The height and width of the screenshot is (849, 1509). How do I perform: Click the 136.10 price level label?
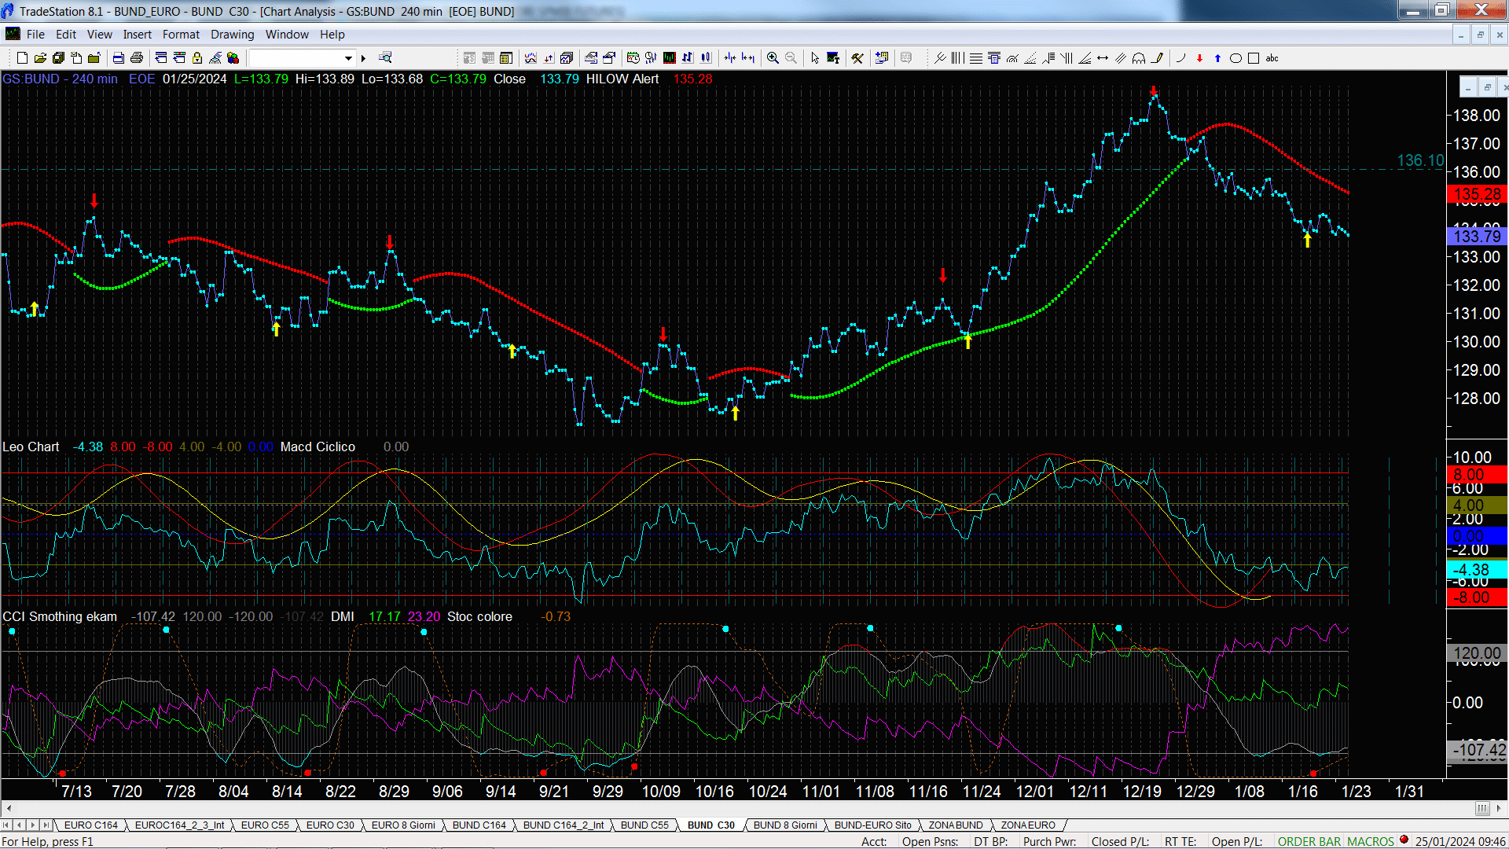[x=1420, y=160]
